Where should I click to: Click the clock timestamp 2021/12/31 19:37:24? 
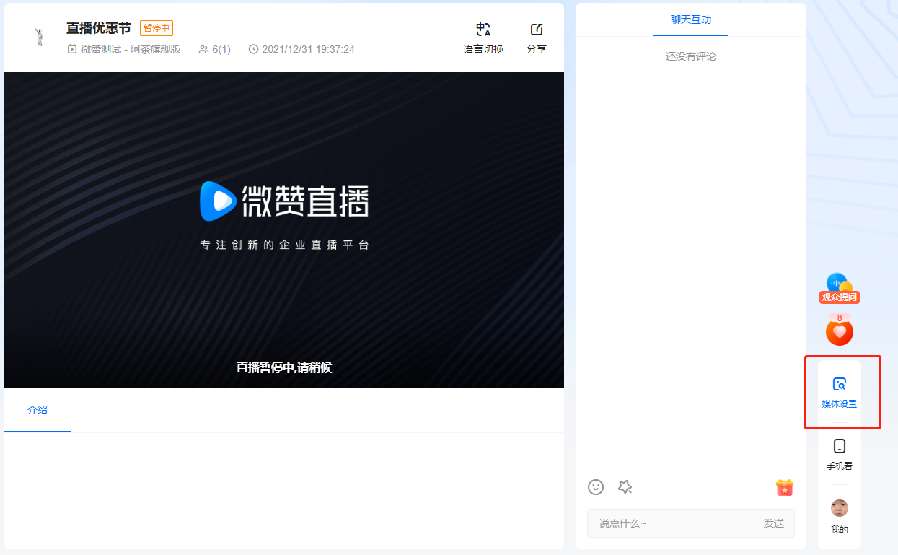(x=301, y=49)
